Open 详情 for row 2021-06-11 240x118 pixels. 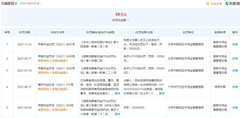[235, 87]
